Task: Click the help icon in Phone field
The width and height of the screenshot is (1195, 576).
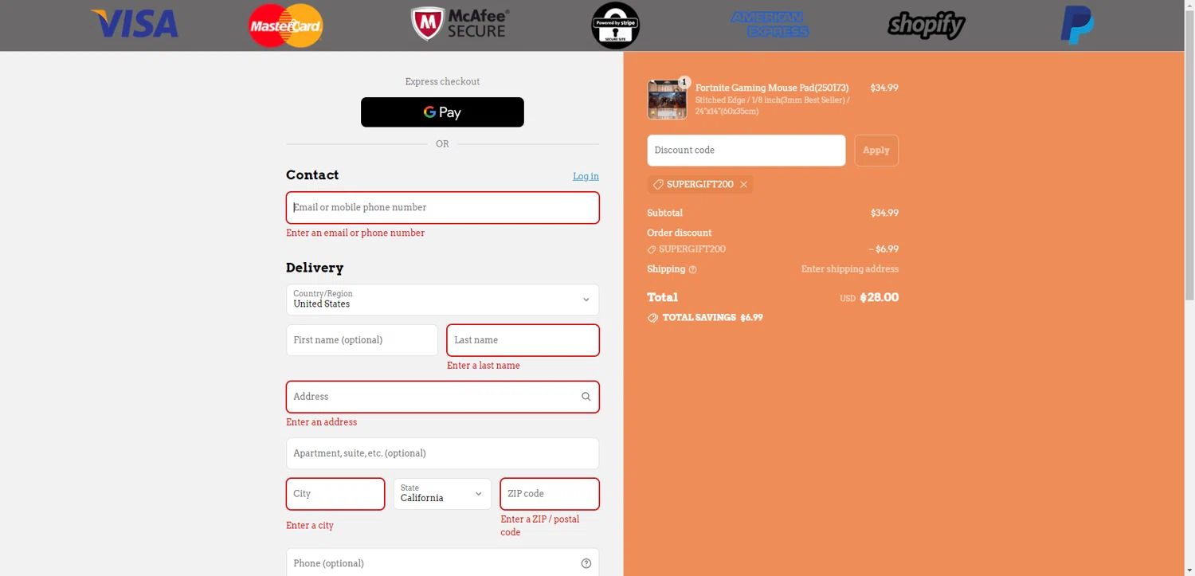Action: 586,563
